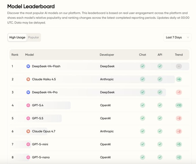Click OpenAI developer text in GPT-5.5 row
The width and height of the screenshot is (196, 164).
105,118
